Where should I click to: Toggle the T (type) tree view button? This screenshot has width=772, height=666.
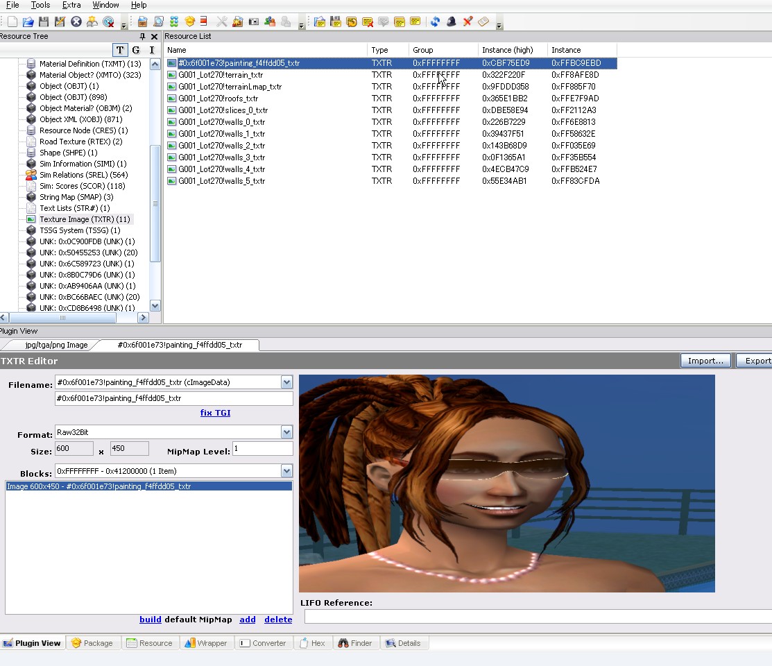tap(120, 50)
